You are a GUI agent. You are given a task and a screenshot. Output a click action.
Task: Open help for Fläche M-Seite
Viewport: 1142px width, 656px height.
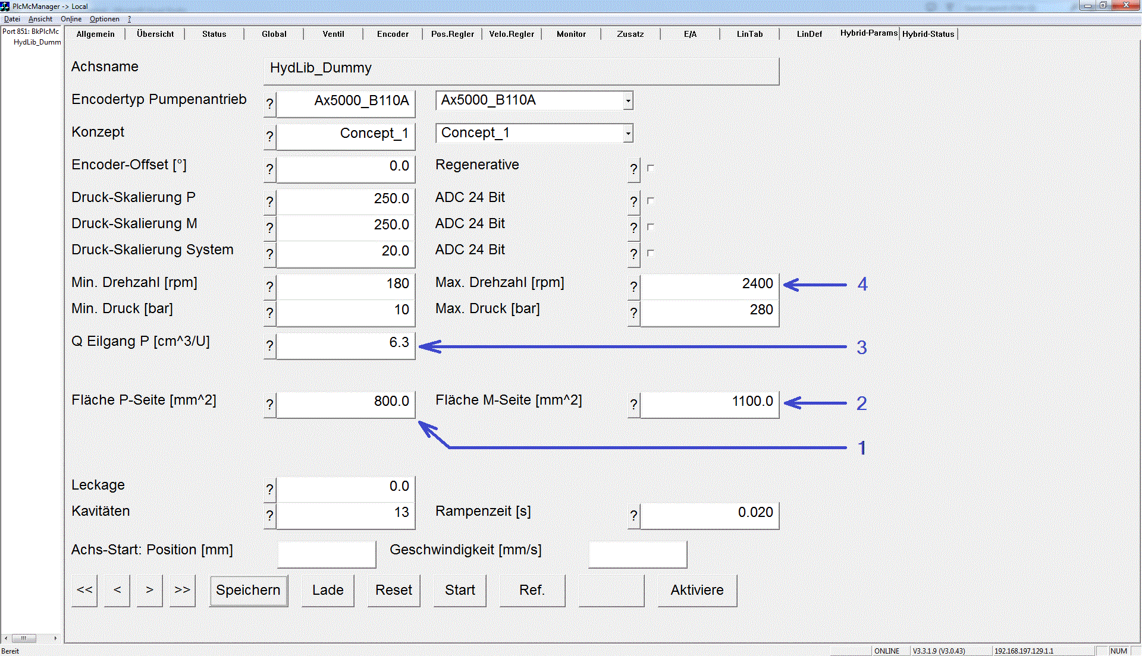pos(633,405)
